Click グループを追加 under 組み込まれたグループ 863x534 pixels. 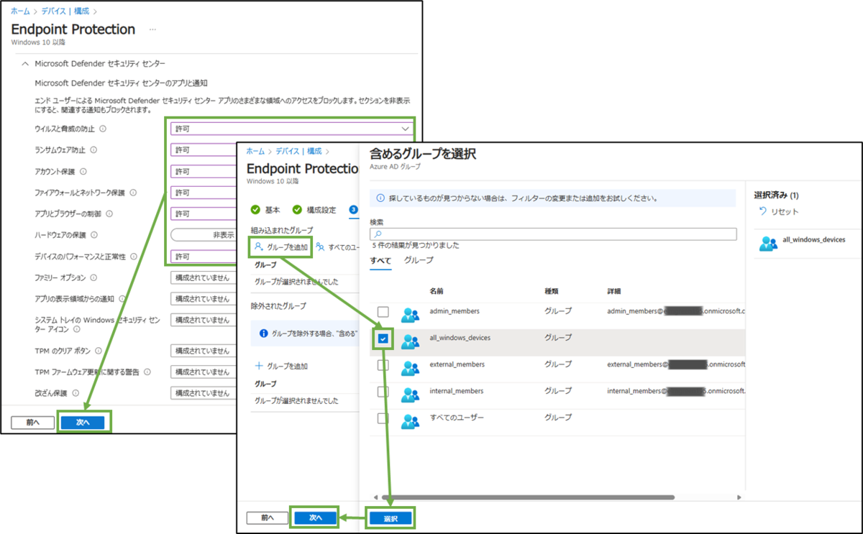[x=281, y=247]
